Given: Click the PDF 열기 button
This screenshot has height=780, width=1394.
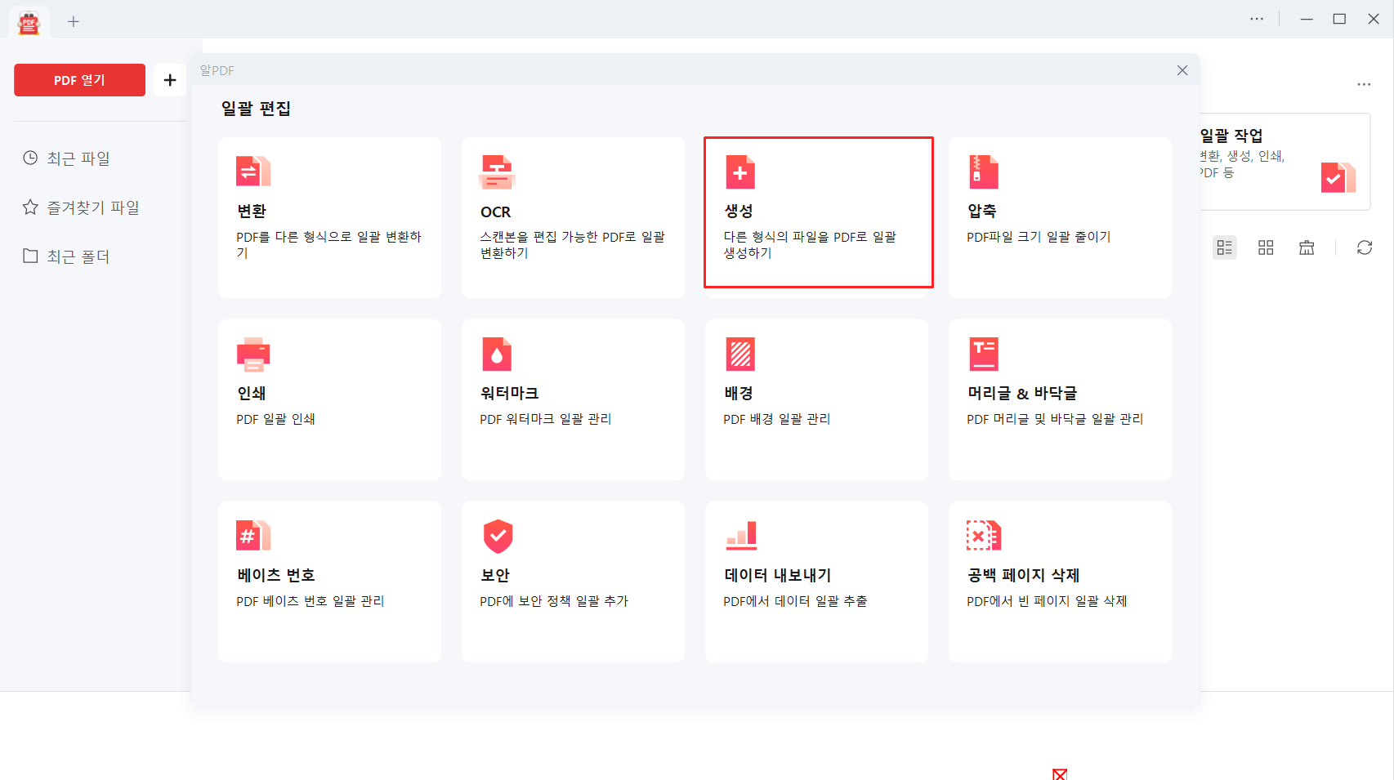Looking at the screenshot, I should tap(79, 80).
